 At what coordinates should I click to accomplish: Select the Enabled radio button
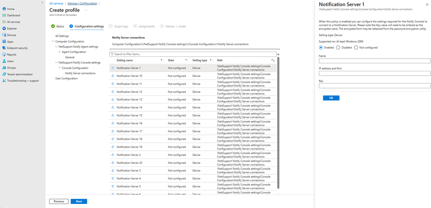[321, 47]
